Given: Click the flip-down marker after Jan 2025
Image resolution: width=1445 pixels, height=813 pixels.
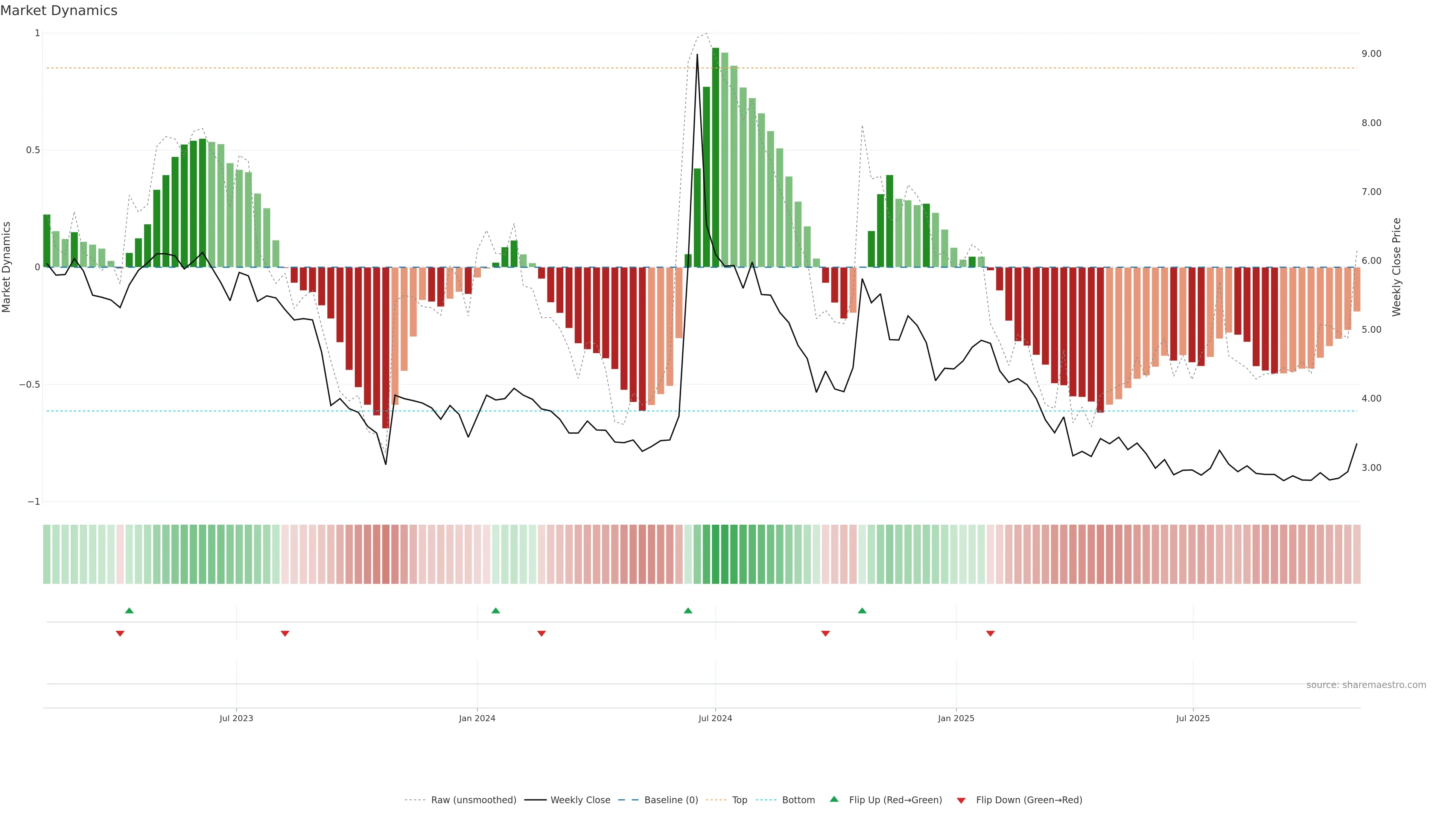Looking at the screenshot, I should coord(990,633).
